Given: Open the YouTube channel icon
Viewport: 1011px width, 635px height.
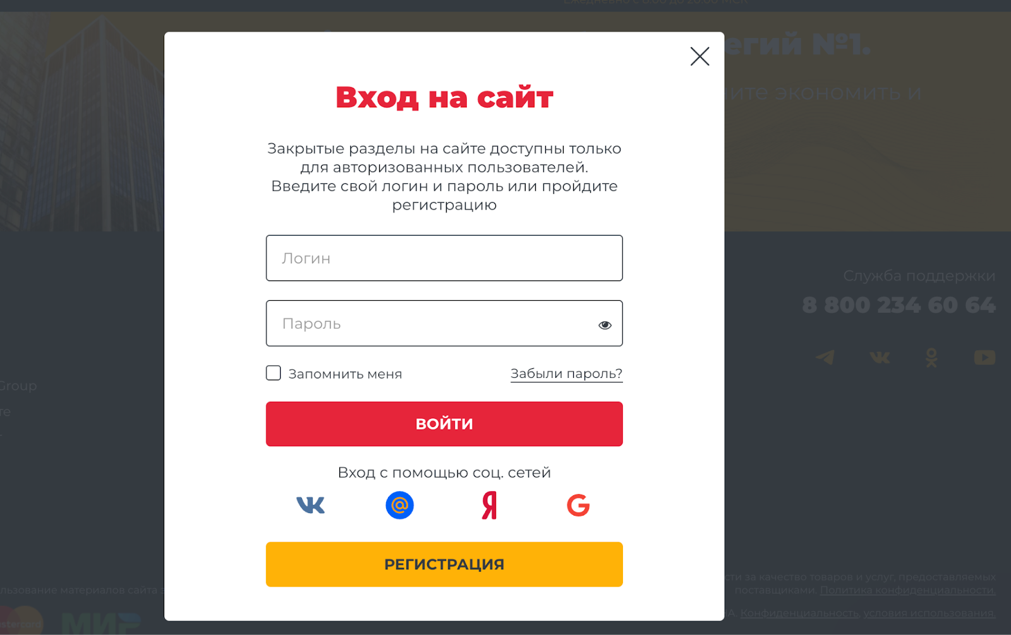Looking at the screenshot, I should tap(983, 357).
